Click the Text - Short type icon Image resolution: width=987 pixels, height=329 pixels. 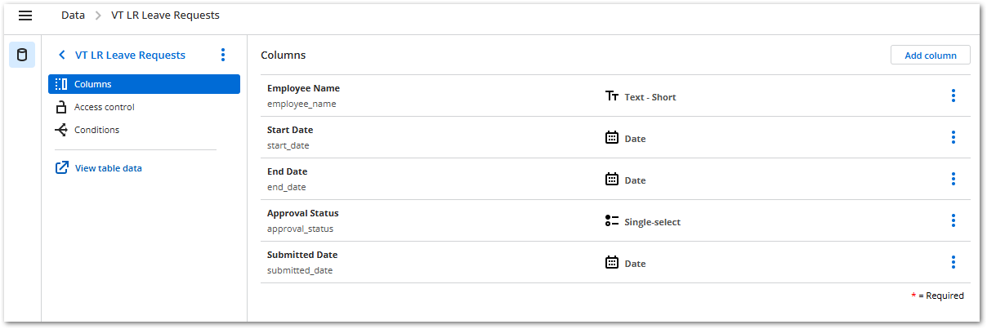[612, 96]
